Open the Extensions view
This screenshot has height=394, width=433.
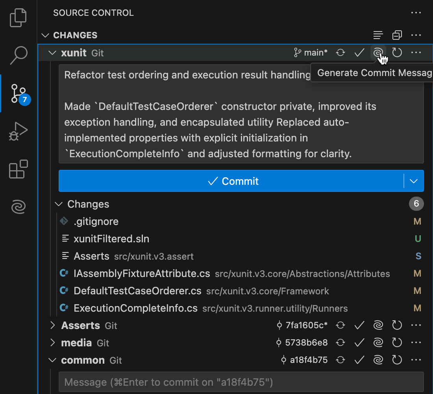tap(18, 169)
